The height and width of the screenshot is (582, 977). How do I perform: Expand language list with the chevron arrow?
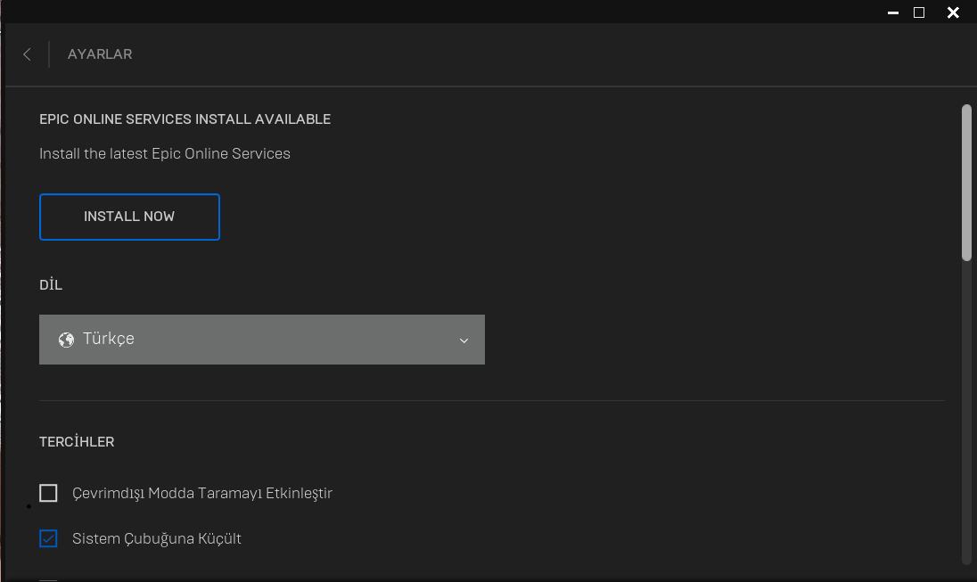[x=464, y=340]
